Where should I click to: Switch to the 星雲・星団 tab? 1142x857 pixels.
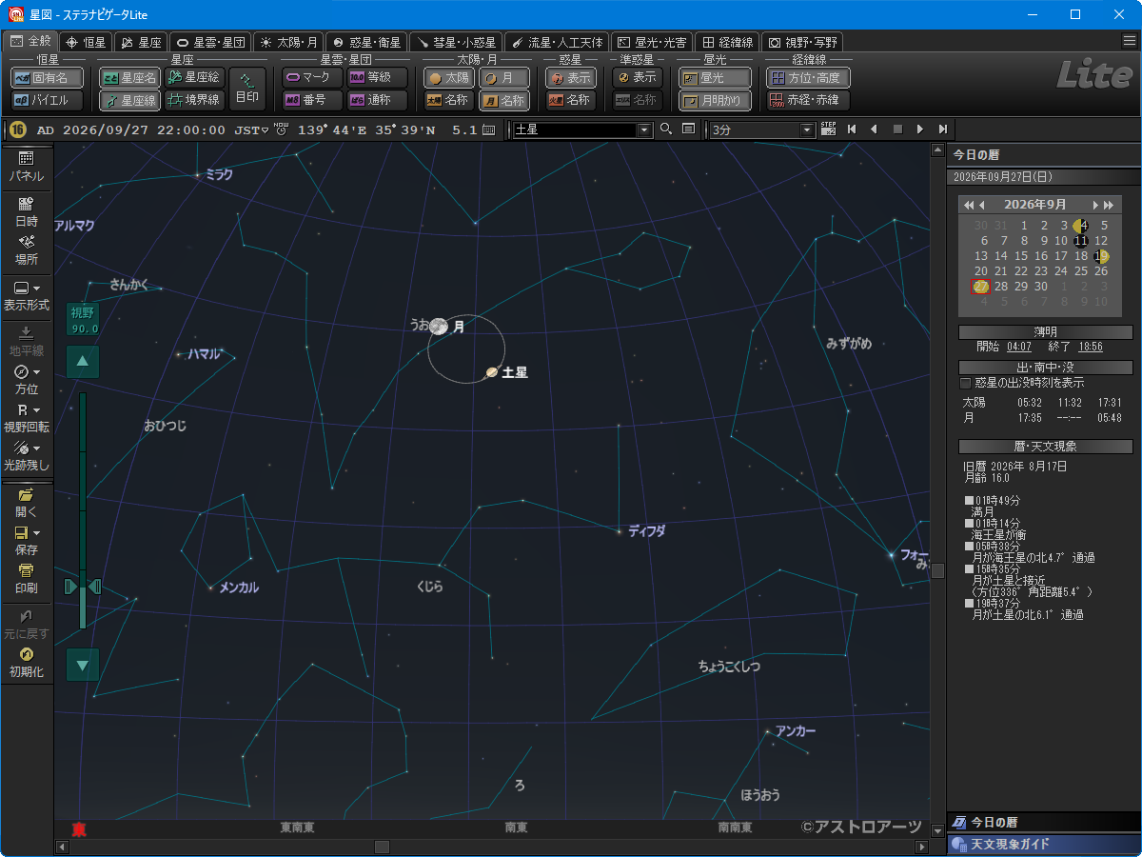click(209, 42)
